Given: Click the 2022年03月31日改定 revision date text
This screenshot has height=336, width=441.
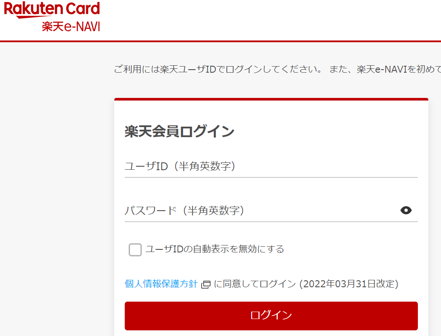Looking at the screenshot, I should point(349,284).
